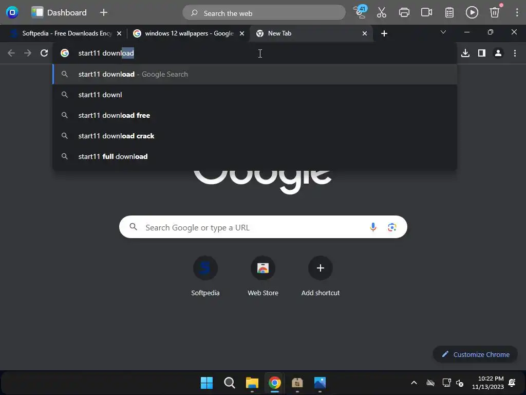Choose suggestion start11 download - Google Search
The width and height of the screenshot is (526, 395).
[255, 74]
